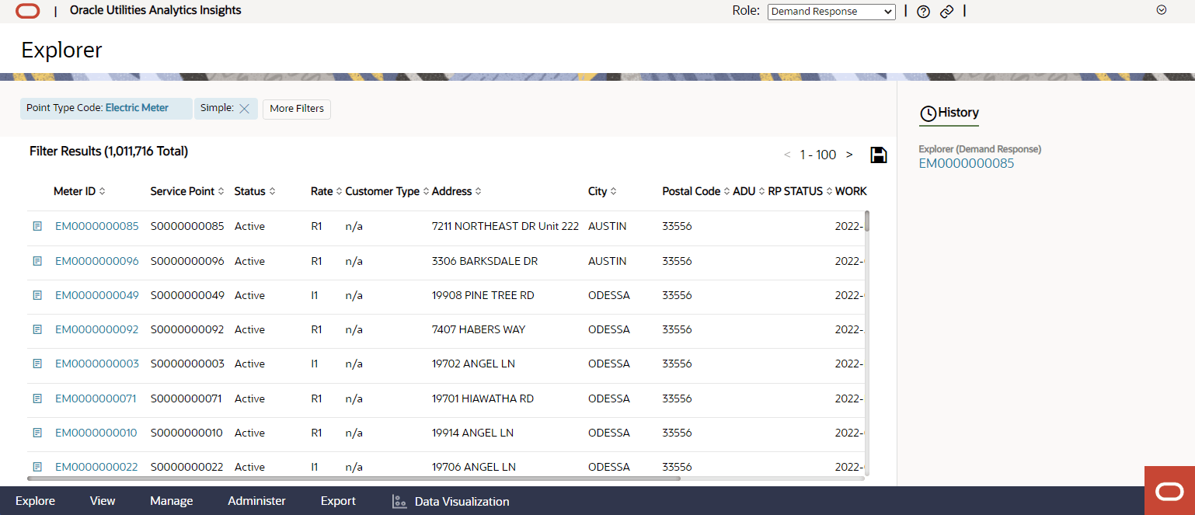Screen dimensions: 1195x515
Task: Sort by City column arrows
Action: click(x=614, y=191)
